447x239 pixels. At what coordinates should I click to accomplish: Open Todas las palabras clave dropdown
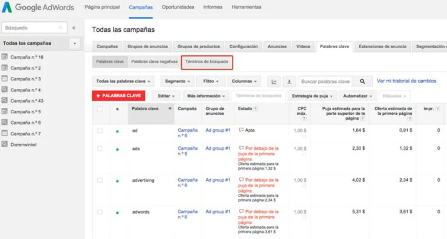pyautogui.click(x=123, y=81)
